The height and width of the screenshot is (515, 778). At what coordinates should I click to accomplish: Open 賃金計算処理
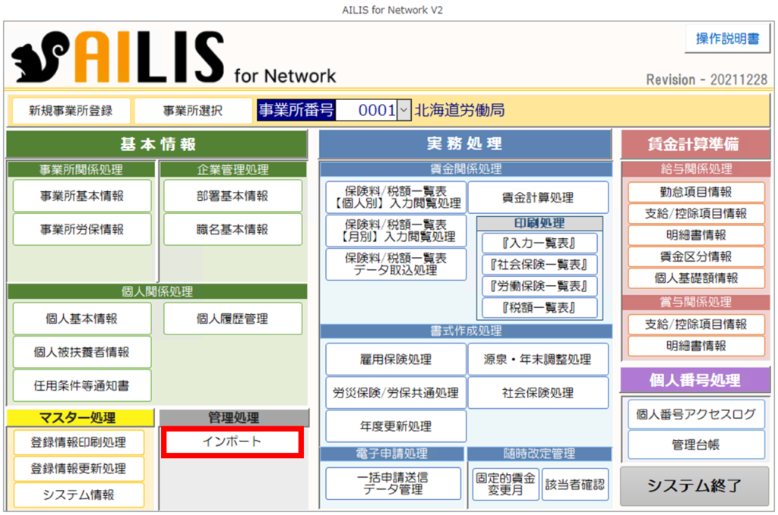point(538,197)
